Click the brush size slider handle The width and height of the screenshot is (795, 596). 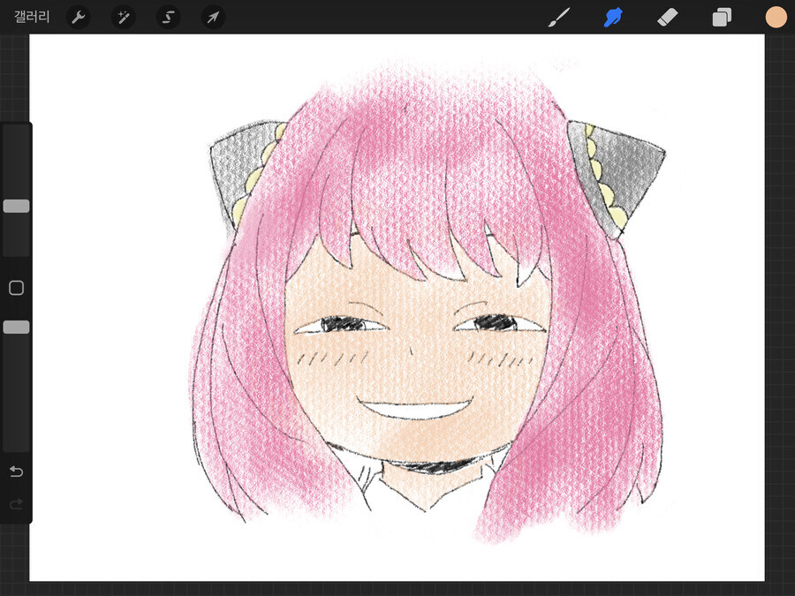(16, 206)
